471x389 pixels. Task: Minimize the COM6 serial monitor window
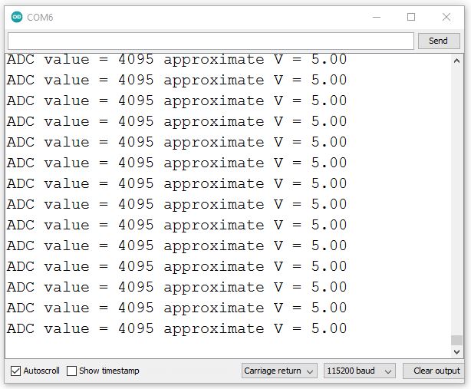pos(376,17)
